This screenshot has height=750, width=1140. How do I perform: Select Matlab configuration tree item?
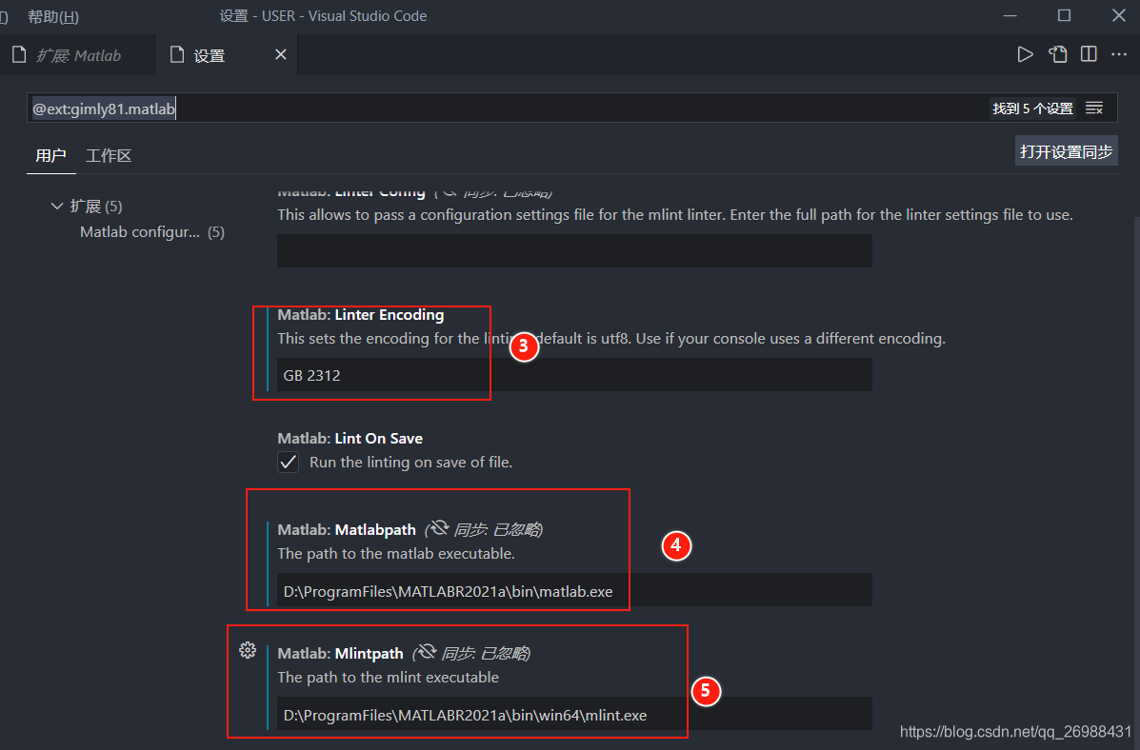[152, 232]
